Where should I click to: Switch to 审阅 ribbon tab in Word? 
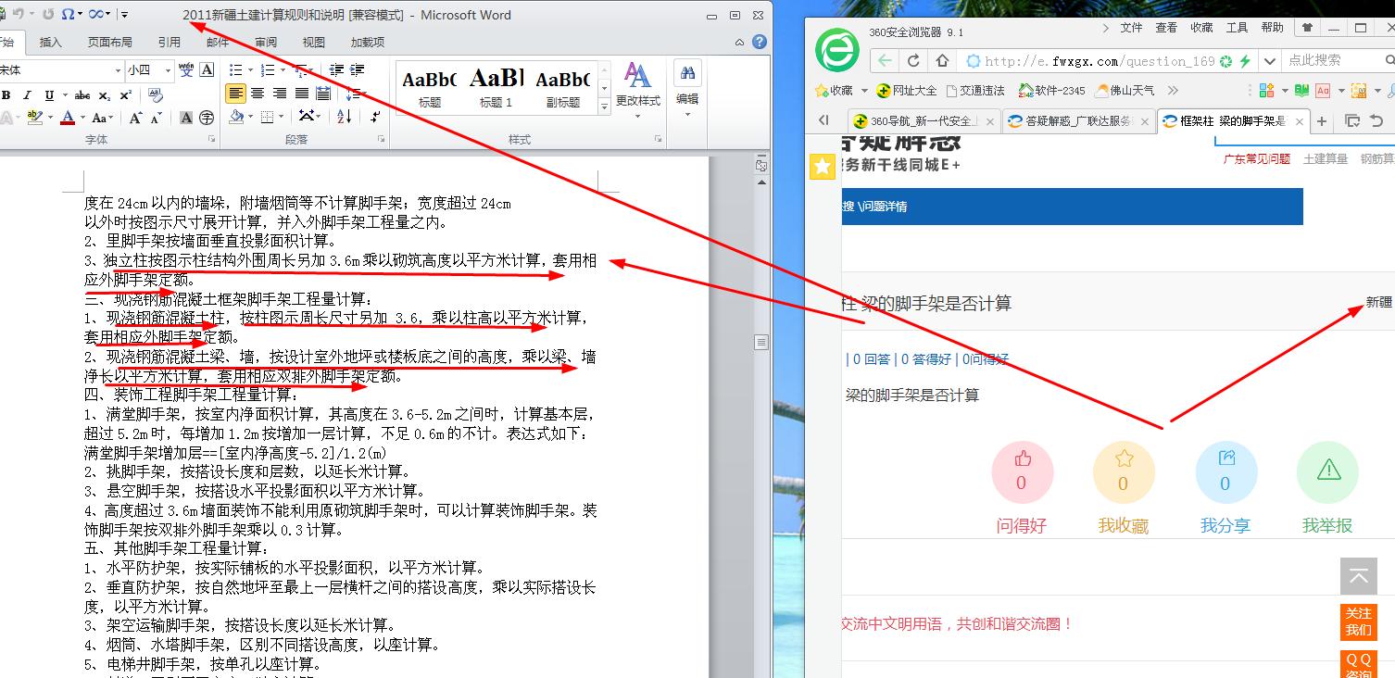[x=266, y=42]
